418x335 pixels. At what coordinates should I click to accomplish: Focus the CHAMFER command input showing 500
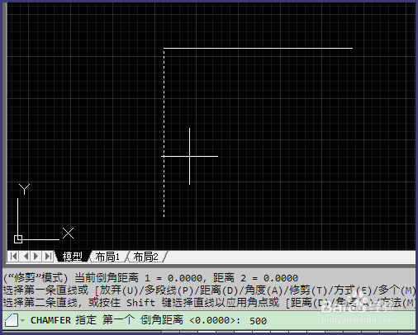(x=209, y=320)
